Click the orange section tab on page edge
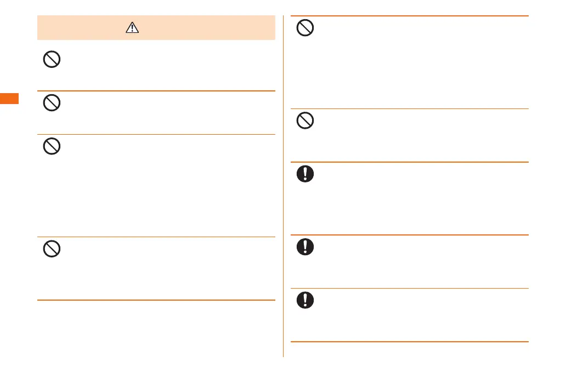This screenshot has width=566, height=385. click(x=9, y=99)
